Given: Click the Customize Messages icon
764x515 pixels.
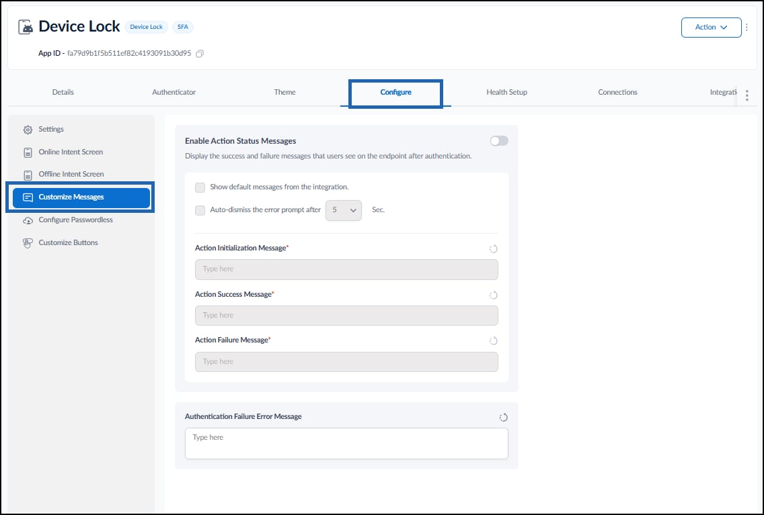Looking at the screenshot, I should click(28, 197).
